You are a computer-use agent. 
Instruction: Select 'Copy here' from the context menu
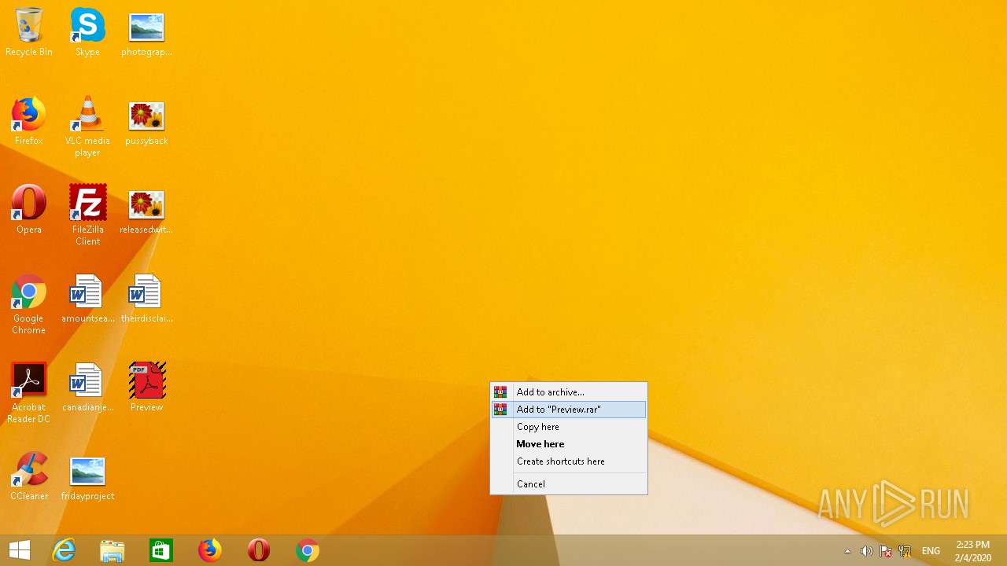point(568,427)
